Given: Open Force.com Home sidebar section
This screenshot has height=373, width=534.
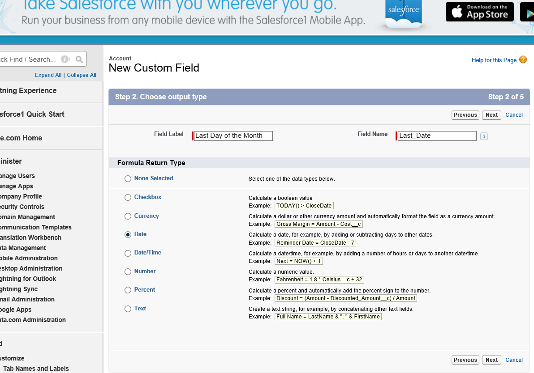Looking at the screenshot, I should click(21, 138).
